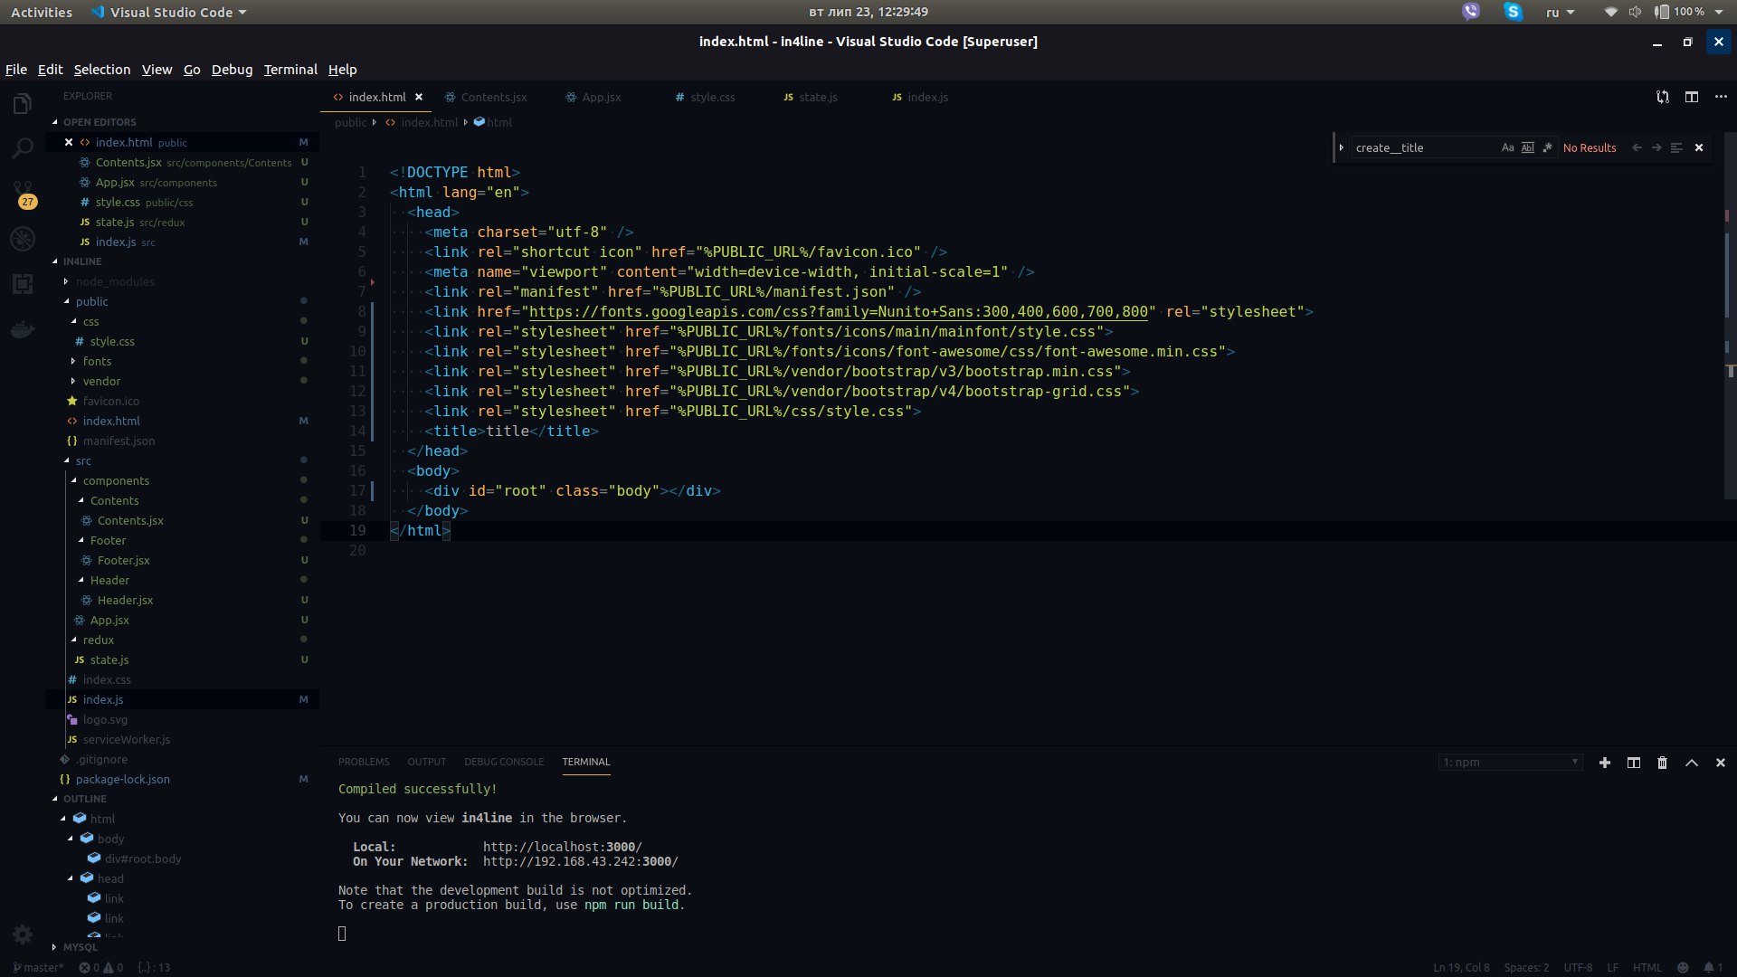Toggle Match Whole Word in the find widget

point(1527,147)
